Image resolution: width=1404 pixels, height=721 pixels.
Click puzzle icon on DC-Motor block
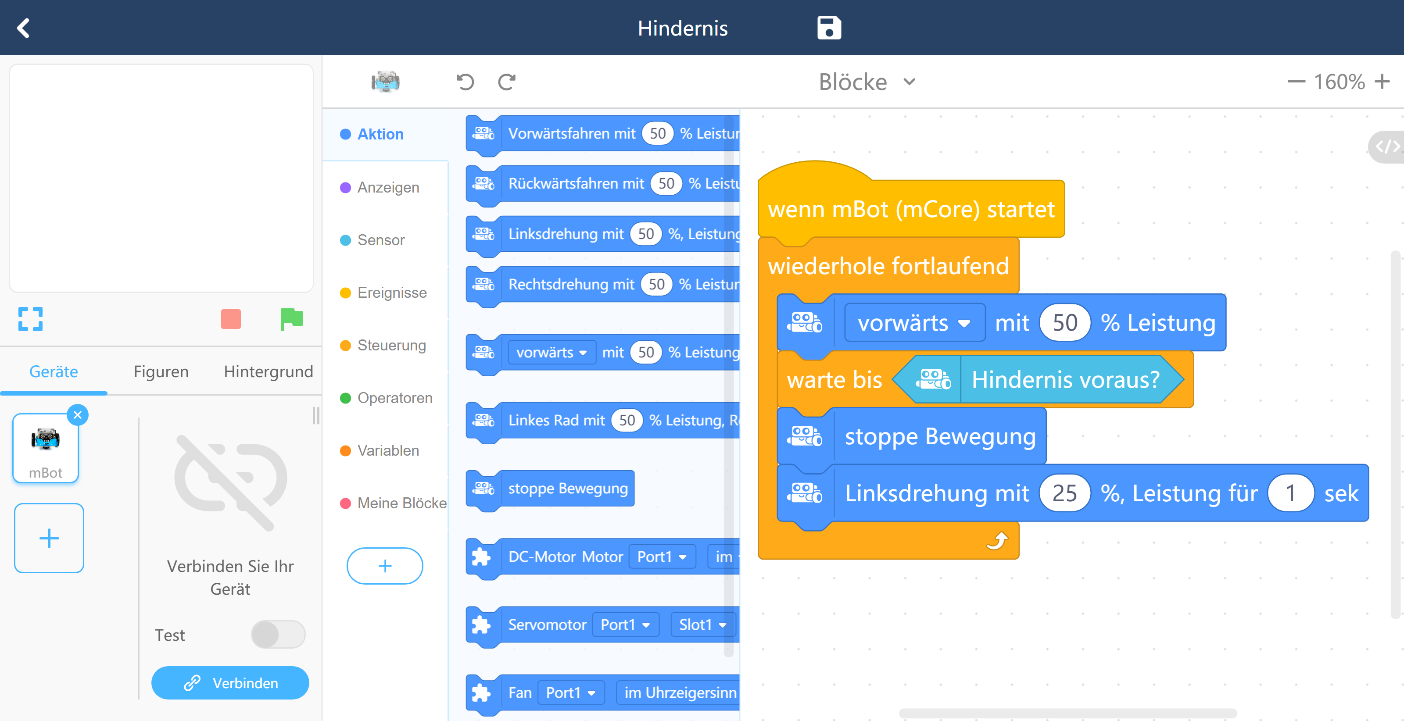[x=481, y=557]
